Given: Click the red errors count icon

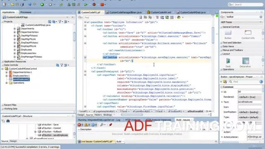Looking at the screenshot, I should (x=79, y=125).
